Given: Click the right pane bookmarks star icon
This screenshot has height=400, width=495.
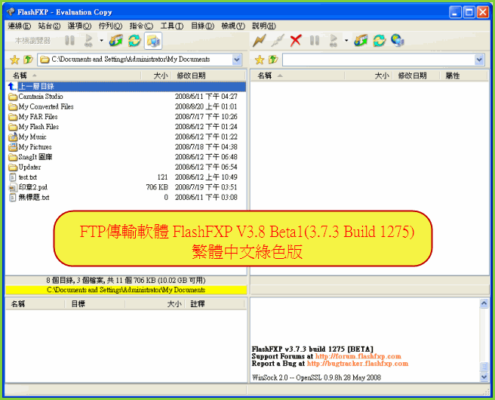Looking at the screenshot, I should (x=260, y=60).
